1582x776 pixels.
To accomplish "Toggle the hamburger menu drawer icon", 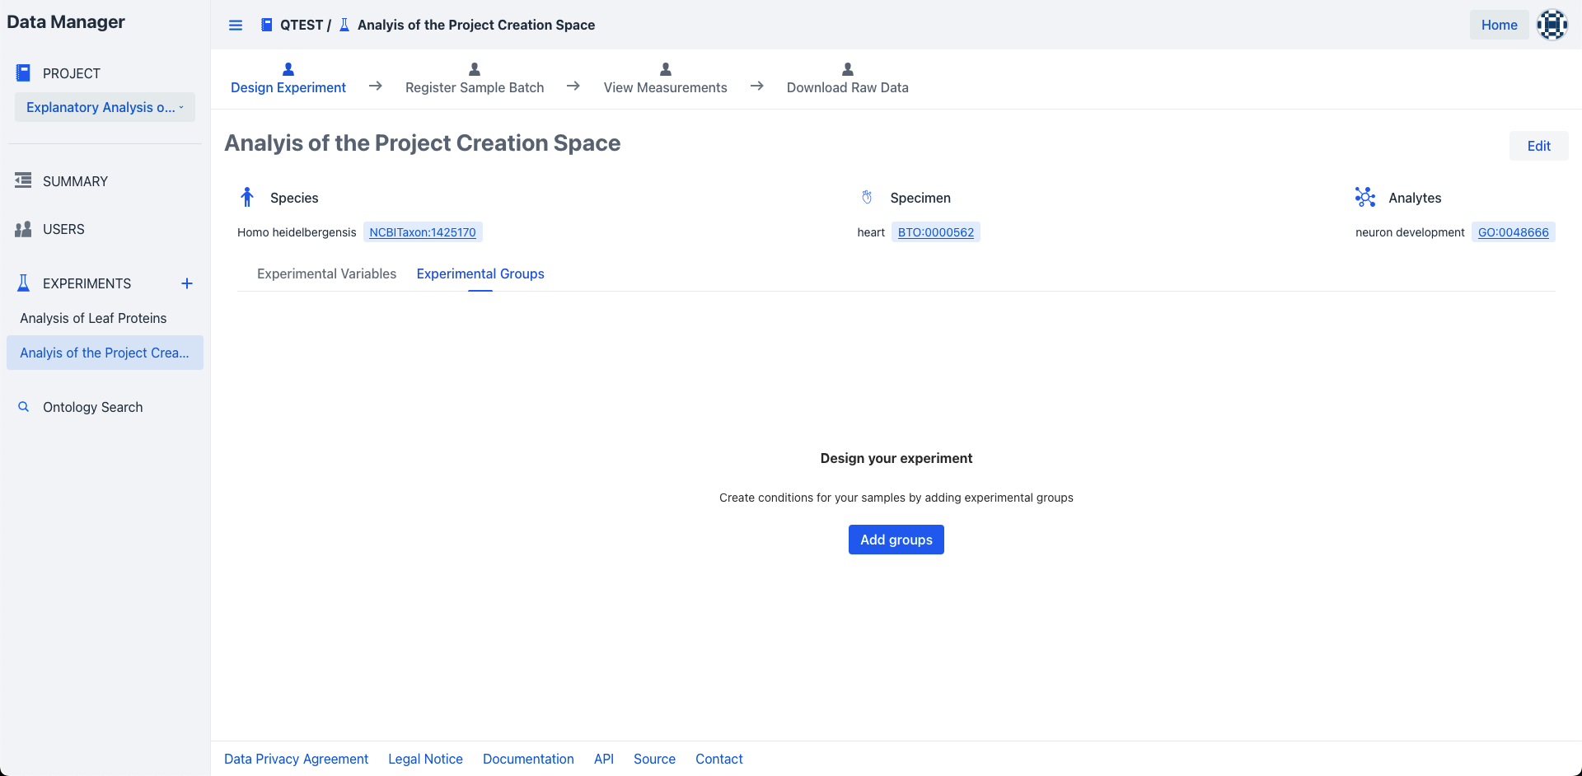I will [236, 26].
